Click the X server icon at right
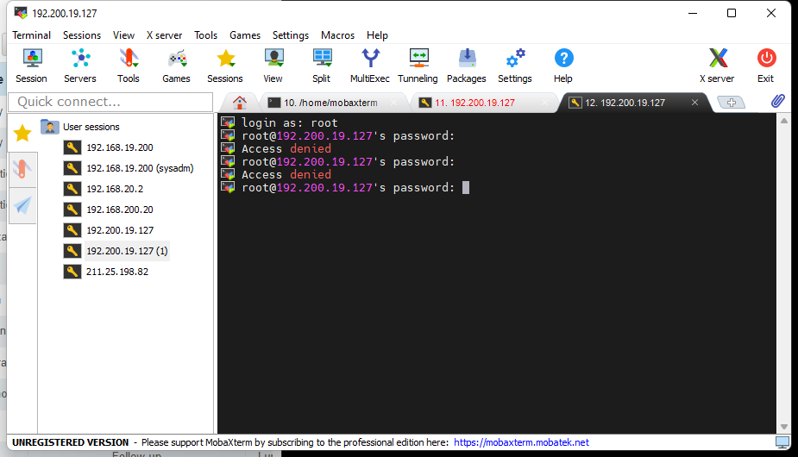798x457 pixels. click(717, 65)
